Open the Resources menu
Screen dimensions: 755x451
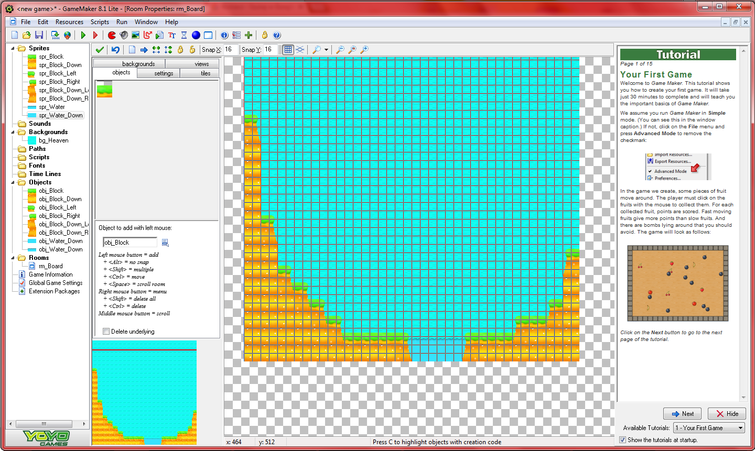[x=69, y=22]
